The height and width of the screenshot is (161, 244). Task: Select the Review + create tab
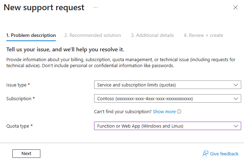tap(203, 36)
